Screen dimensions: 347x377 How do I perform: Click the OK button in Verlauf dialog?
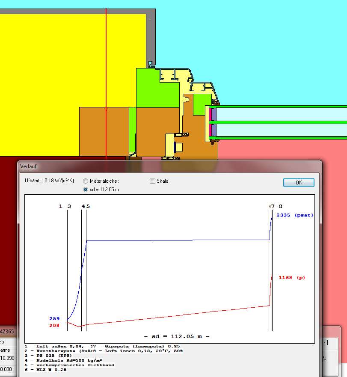[x=299, y=182]
